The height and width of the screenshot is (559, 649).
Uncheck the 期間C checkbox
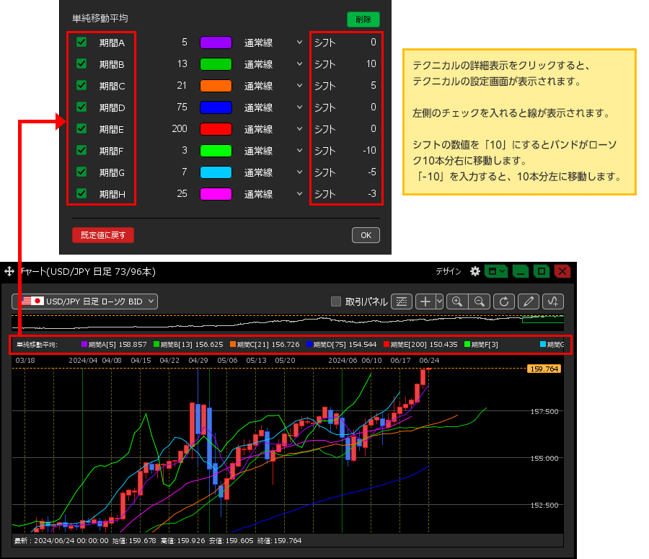(x=81, y=85)
